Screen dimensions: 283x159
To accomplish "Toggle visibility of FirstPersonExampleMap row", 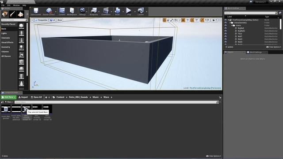I will [x=226, y=20].
